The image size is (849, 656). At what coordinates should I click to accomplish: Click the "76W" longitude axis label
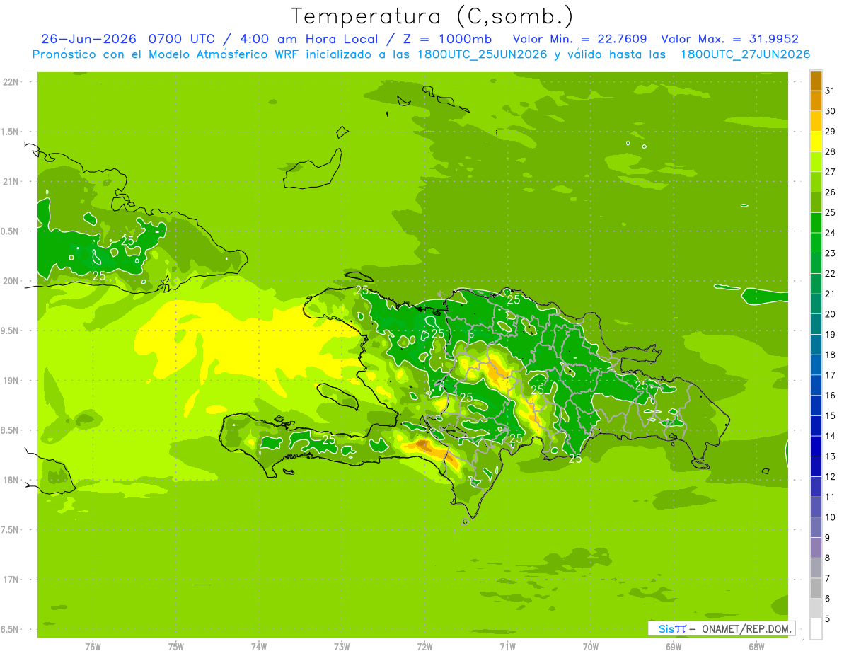93,647
